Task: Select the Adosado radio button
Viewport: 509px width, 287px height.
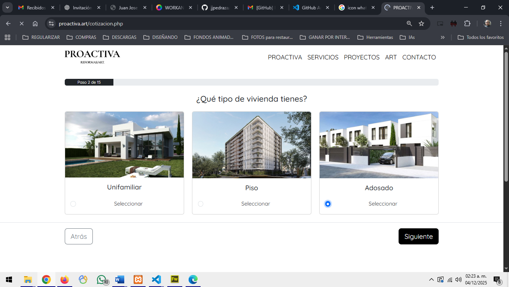Action: [x=328, y=204]
